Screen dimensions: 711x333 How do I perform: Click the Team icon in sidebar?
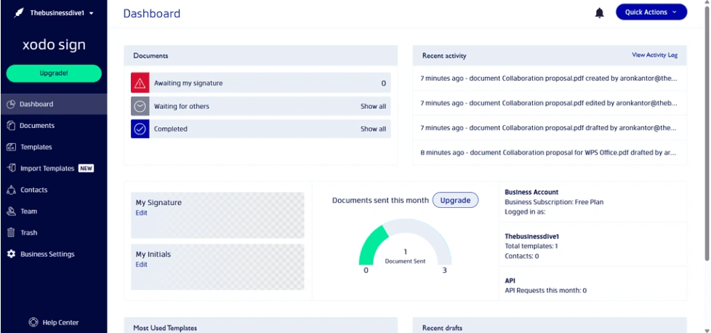12,212
